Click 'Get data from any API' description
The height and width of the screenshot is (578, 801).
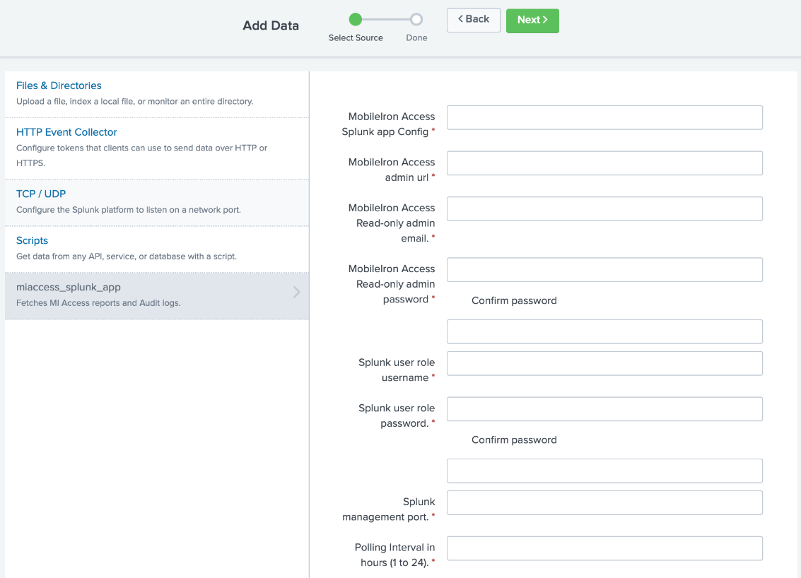tap(127, 256)
